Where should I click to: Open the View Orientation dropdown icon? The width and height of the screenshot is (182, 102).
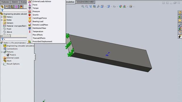[102, 7]
